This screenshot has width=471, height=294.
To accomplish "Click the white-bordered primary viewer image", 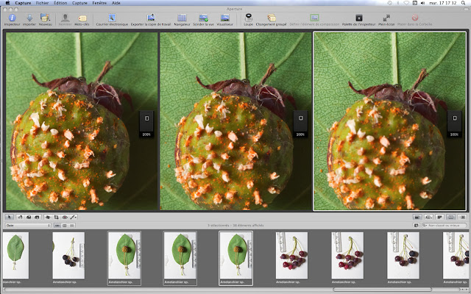I will pos(389,121).
